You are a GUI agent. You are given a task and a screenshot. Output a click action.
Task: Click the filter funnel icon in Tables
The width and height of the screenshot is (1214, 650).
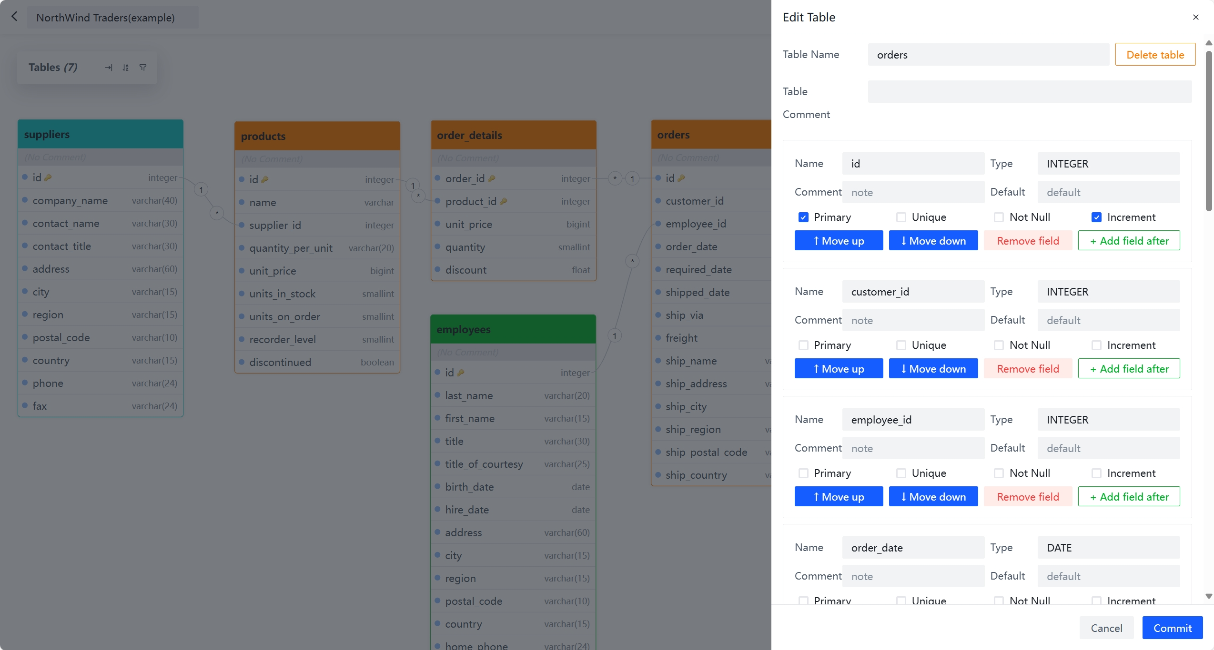(143, 68)
